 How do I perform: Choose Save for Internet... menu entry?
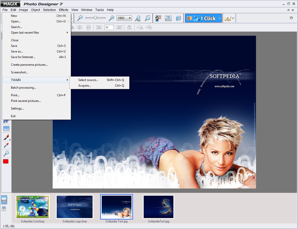click(x=37, y=57)
